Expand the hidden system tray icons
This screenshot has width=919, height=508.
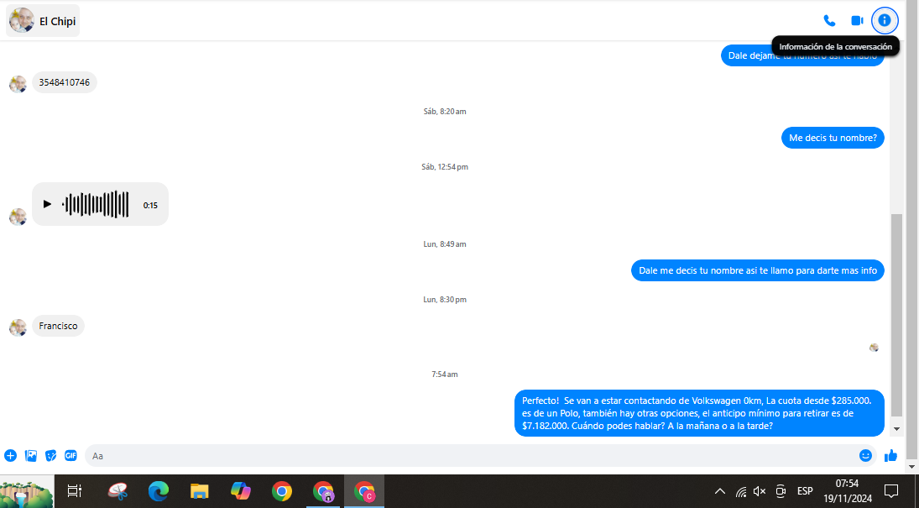[719, 491]
